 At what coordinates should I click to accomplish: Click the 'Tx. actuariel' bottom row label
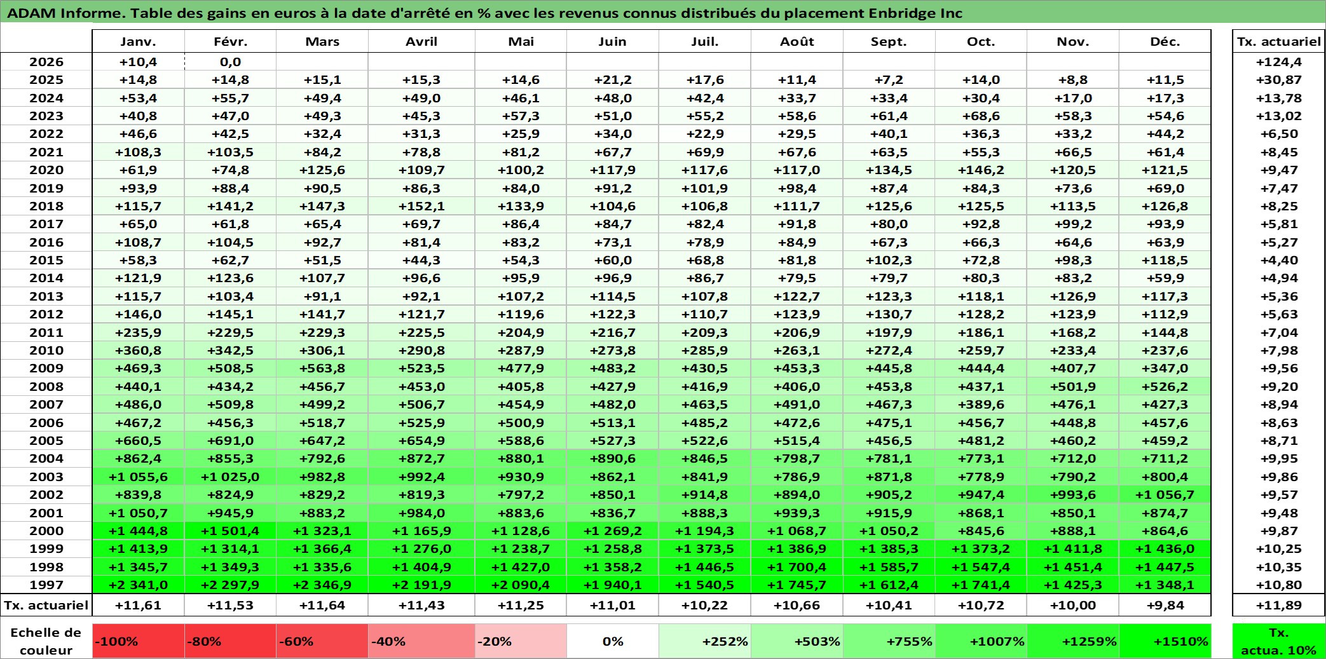[x=46, y=605]
